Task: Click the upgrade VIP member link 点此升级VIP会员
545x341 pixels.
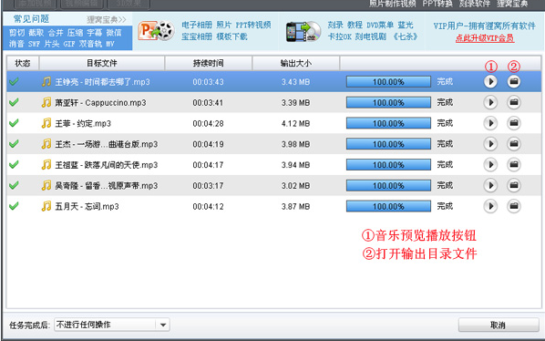Action: (x=485, y=38)
